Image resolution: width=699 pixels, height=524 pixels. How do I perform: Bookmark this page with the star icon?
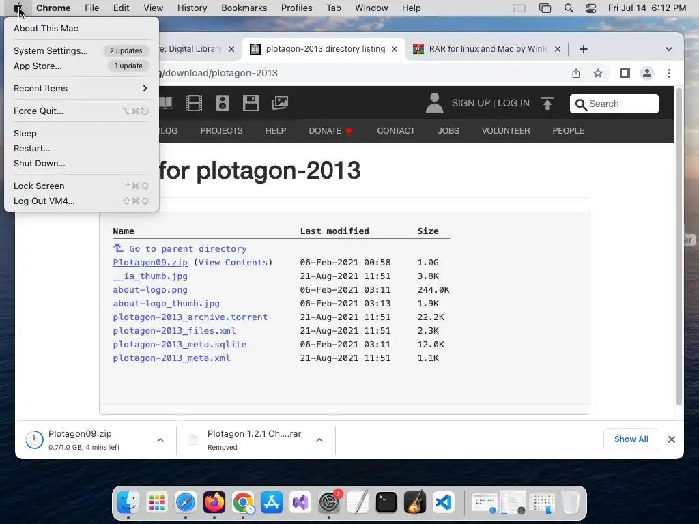coord(598,73)
